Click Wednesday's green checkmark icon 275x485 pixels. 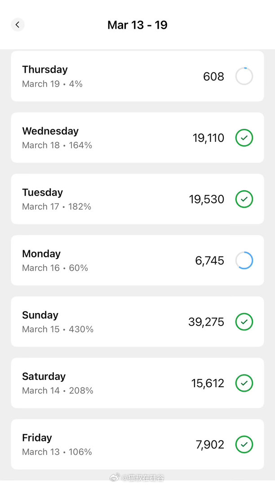point(244,138)
